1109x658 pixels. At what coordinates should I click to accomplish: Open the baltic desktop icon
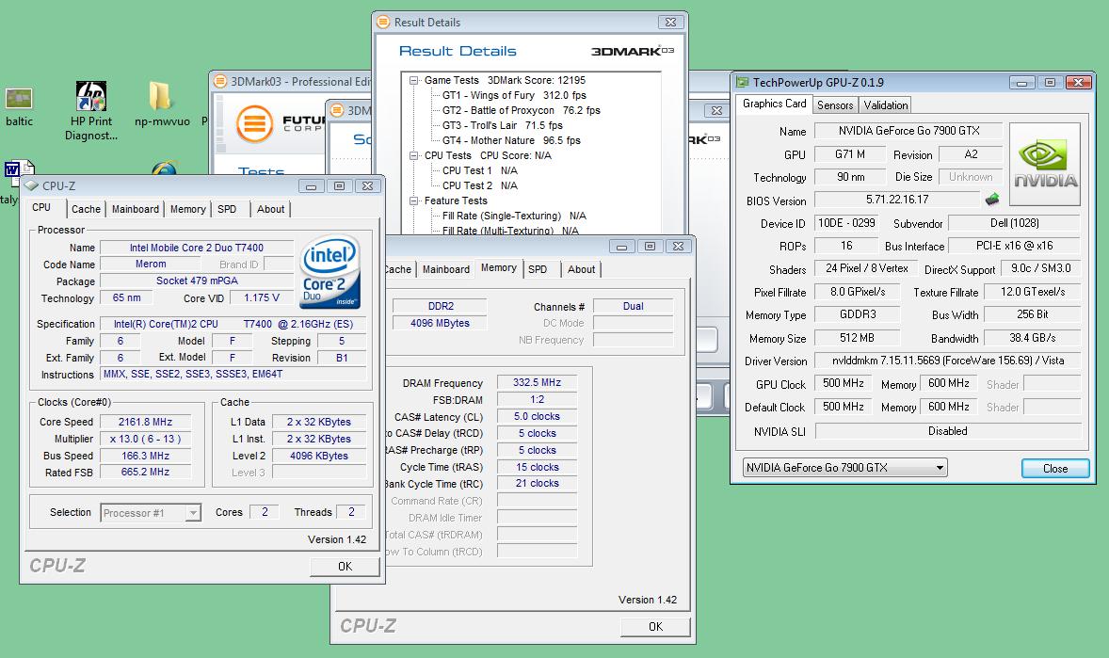(x=19, y=98)
